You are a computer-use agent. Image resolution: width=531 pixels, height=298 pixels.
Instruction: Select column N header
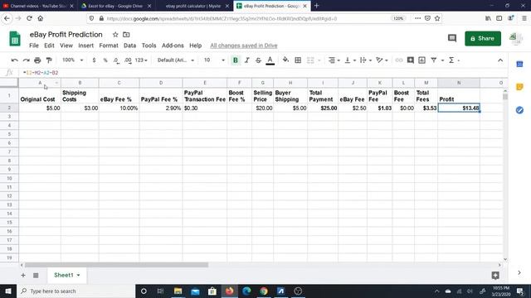click(x=459, y=83)
